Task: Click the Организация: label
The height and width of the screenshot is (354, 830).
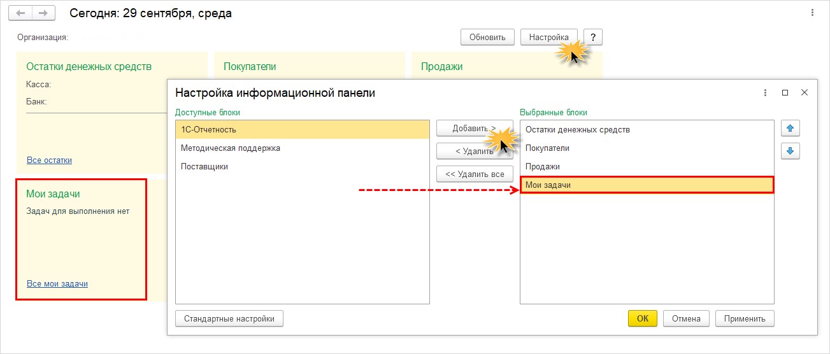Action: tap(43, 38)
